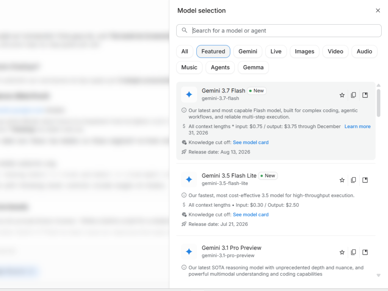Open Gemini 3.7 Flash details in new panel
388x291 pixels.
pos(365,95)
